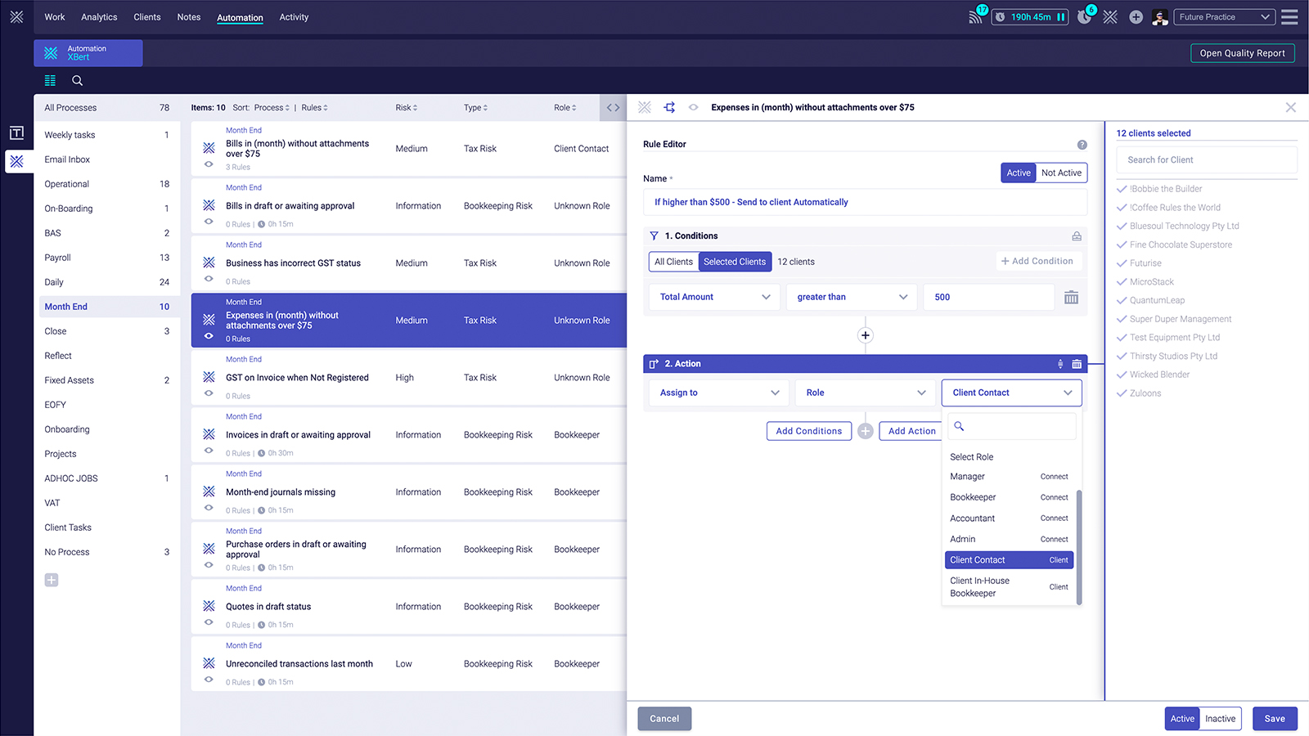Open the RSS feed notifications icon
The height and width of the screenshot is (736, 1309).
(x=975, y=17)
